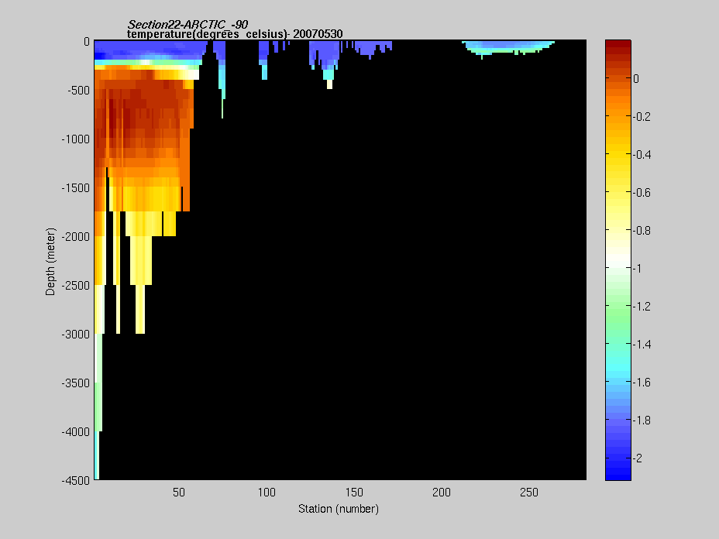Click the colorbar tick label -0.4
The image size is (719, 539).
tap(642, 155)
